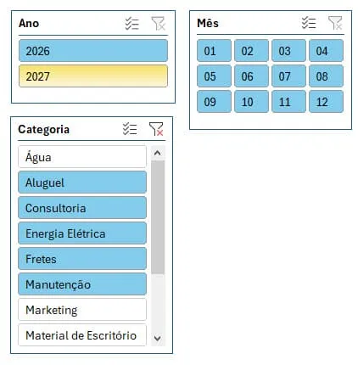Choose month 12 in the Mês slicer
This screenshot has width=358, height=365.
click(x=326, y=102)
